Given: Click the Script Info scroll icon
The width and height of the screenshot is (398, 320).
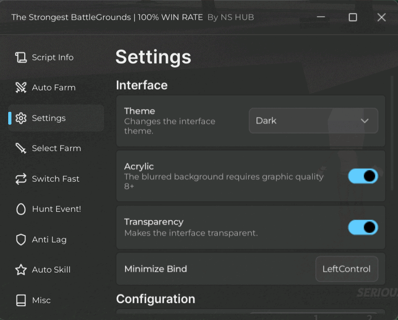Looking at the screenshot, I should tap(21, 58).
